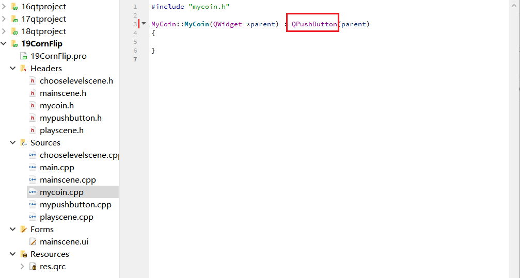Click the Sources folder icon

tap(24, 143)
